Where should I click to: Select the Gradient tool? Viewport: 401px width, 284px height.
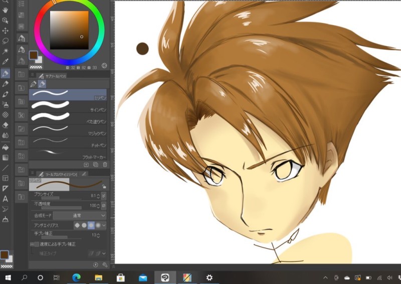click(x=5, y=158)
